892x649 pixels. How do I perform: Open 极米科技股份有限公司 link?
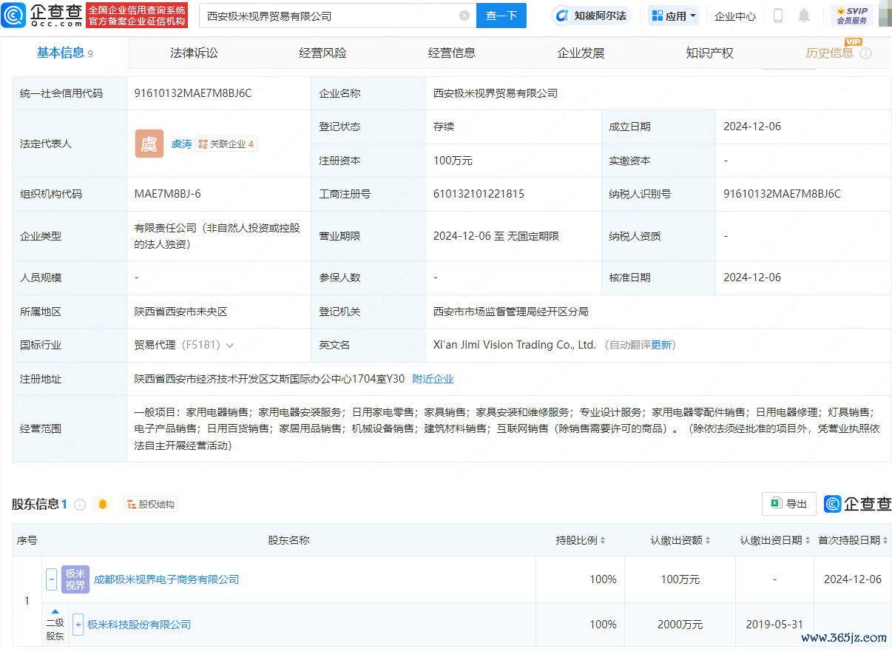coord(139,625)
